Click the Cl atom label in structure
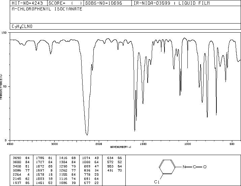The width and height of the screenshot is (241, 186). point(157,182)
